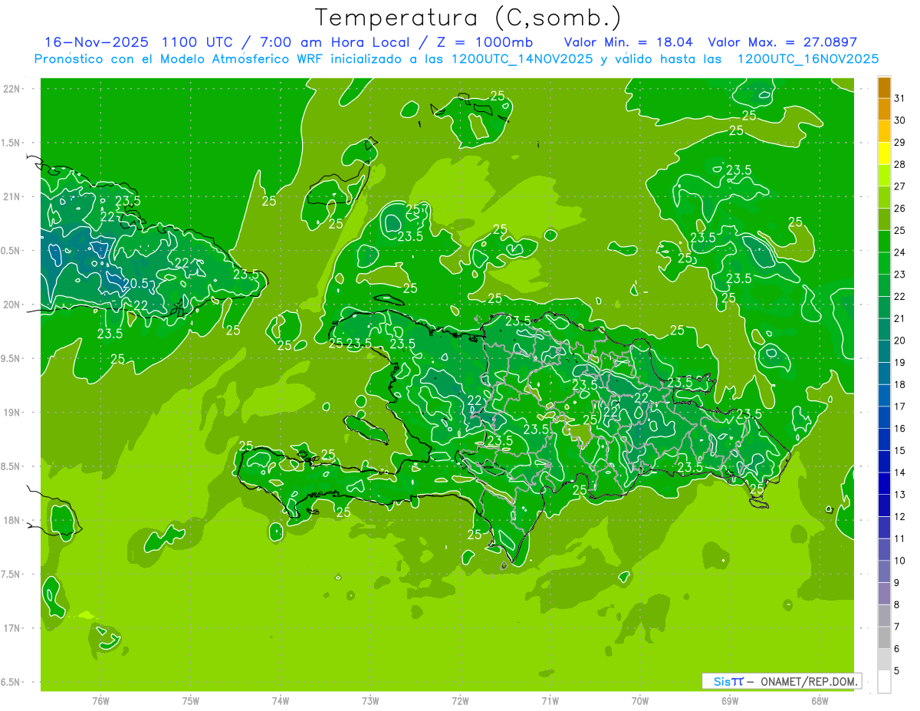This screenshot has height=711, width=920.
Task: Click the '76W' longitude axis label
Action: click(x=100, y=701)
